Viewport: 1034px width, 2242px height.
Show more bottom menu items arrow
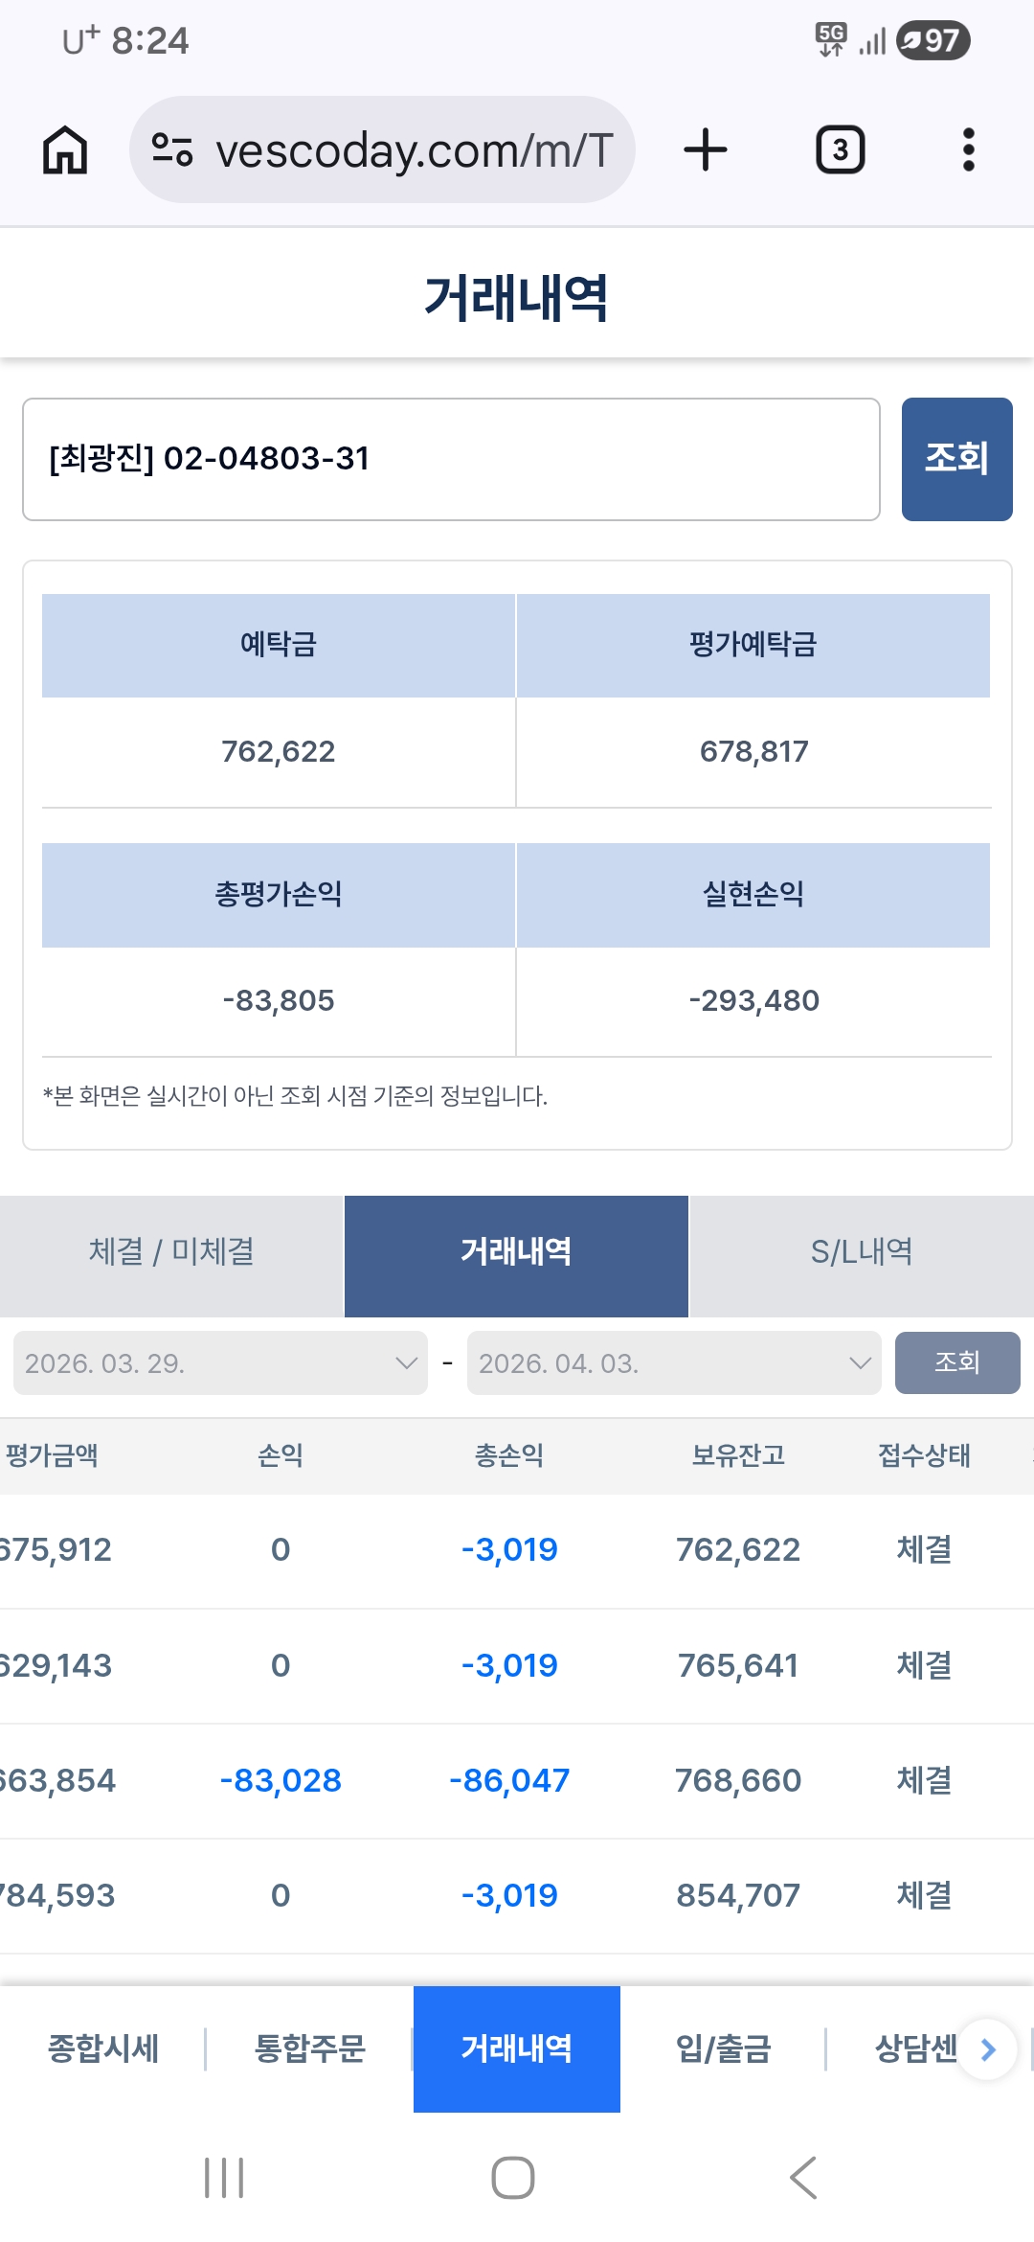pyautogui.click(x=988, y=2049)
